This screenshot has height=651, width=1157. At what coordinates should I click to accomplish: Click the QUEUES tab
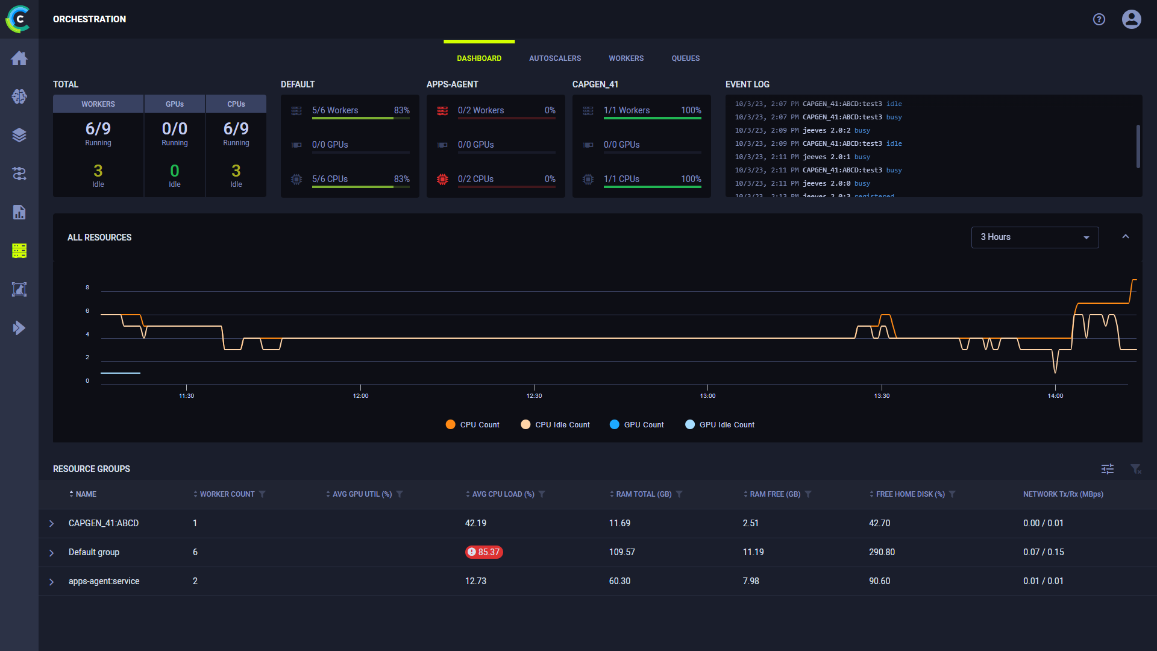(x=684, y=57)
